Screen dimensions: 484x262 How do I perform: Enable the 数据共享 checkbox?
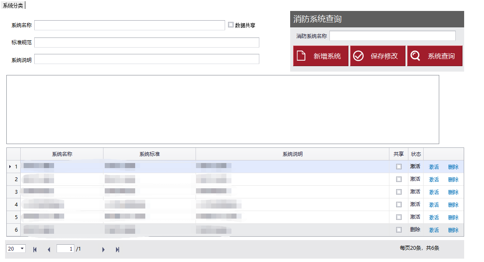coord(231,25)
